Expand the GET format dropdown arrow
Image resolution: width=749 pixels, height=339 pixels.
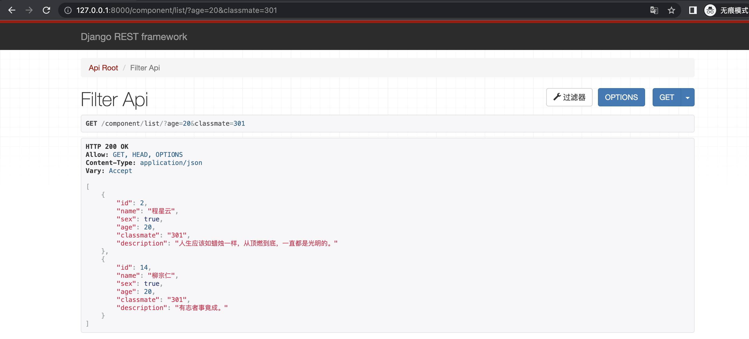[687, 98]
